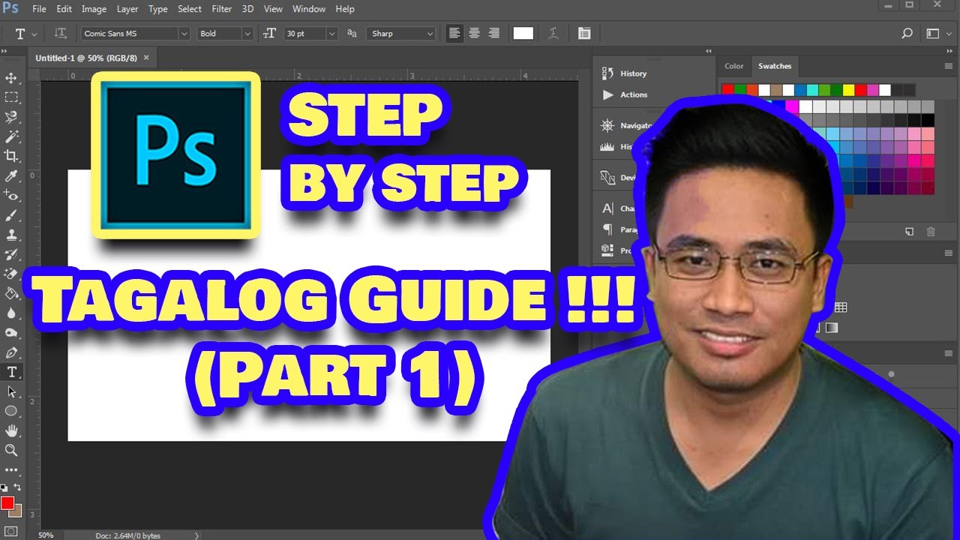Click the Doc: 2.64M/0 bytes status text
This screenshot has height=540, width=960.
[x=127, y=535]
